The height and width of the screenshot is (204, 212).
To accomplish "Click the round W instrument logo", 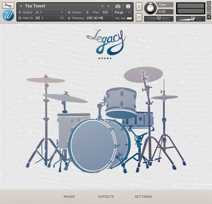I will coord(8,16).
